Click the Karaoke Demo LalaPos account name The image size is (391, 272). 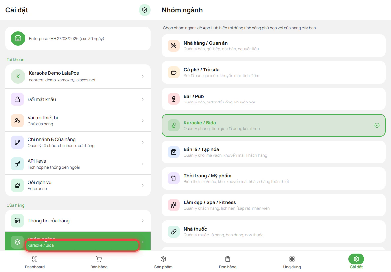pos(54,73)
